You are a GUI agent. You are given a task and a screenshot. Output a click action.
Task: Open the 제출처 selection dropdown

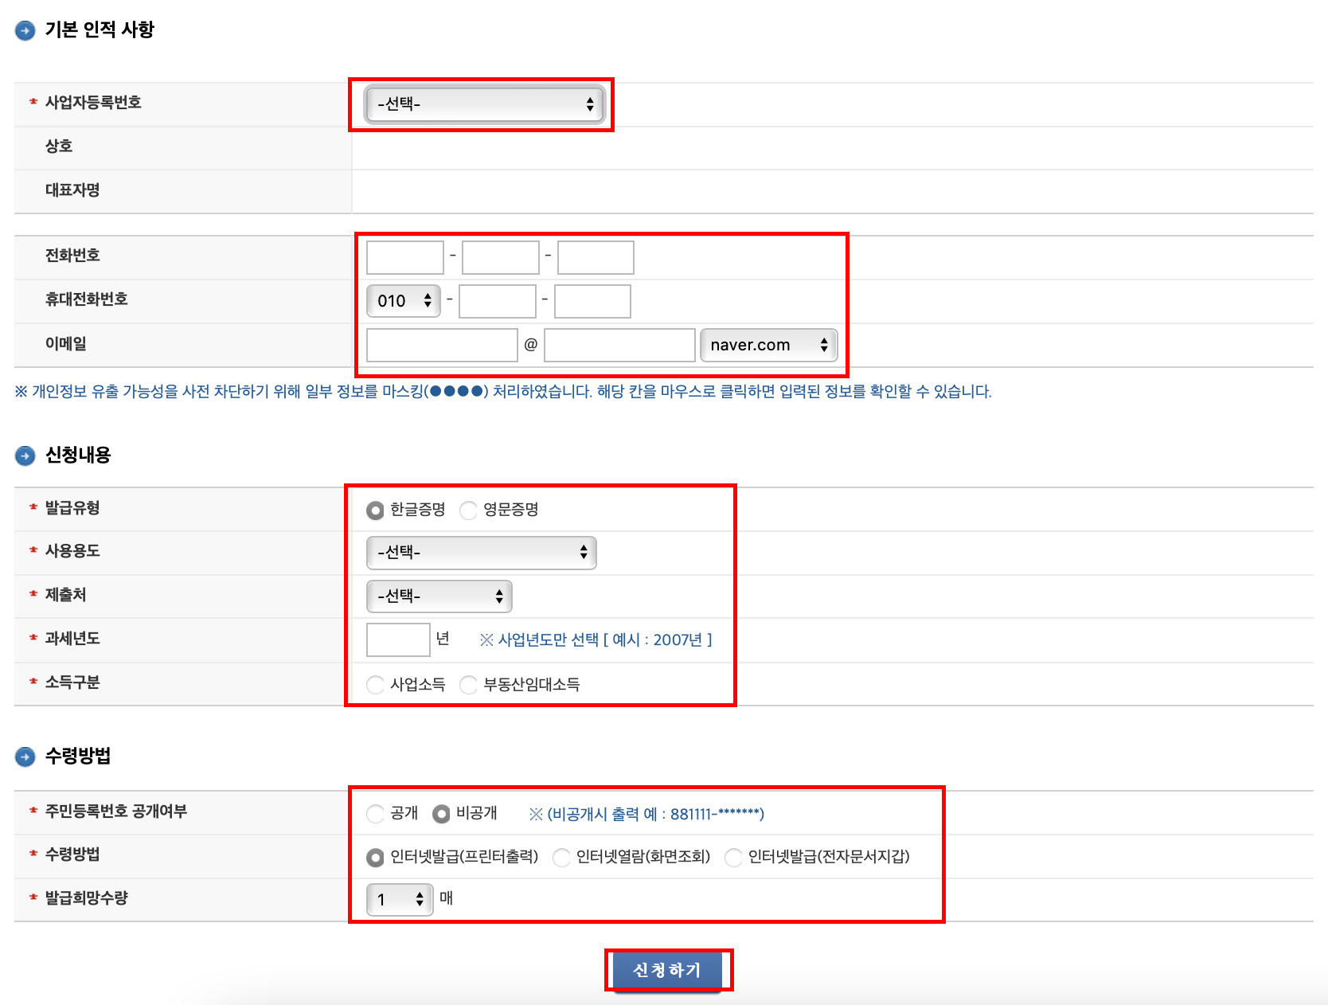439,596
